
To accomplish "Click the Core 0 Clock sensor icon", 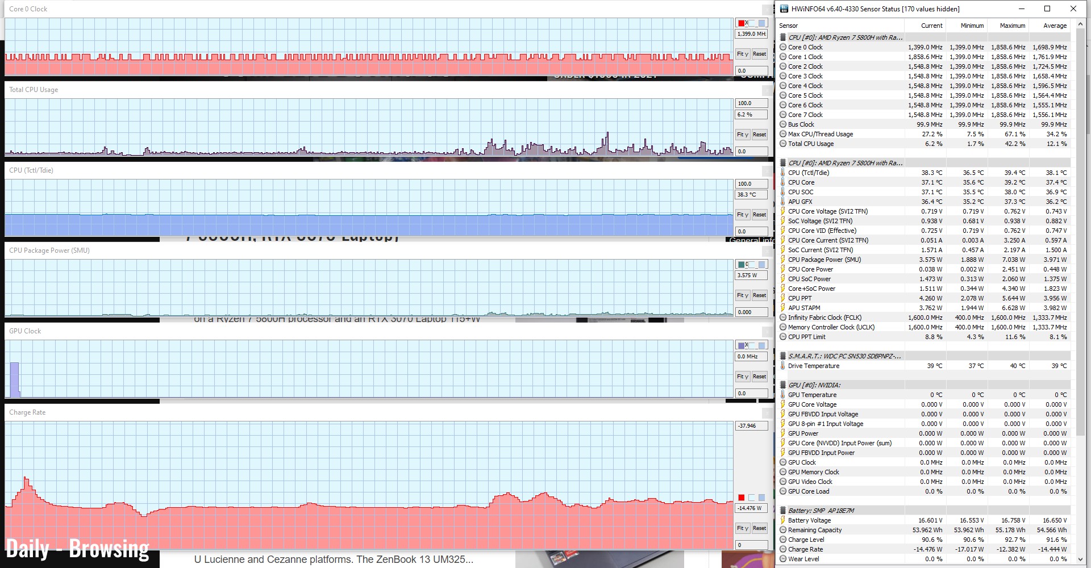I will (783, 47).
